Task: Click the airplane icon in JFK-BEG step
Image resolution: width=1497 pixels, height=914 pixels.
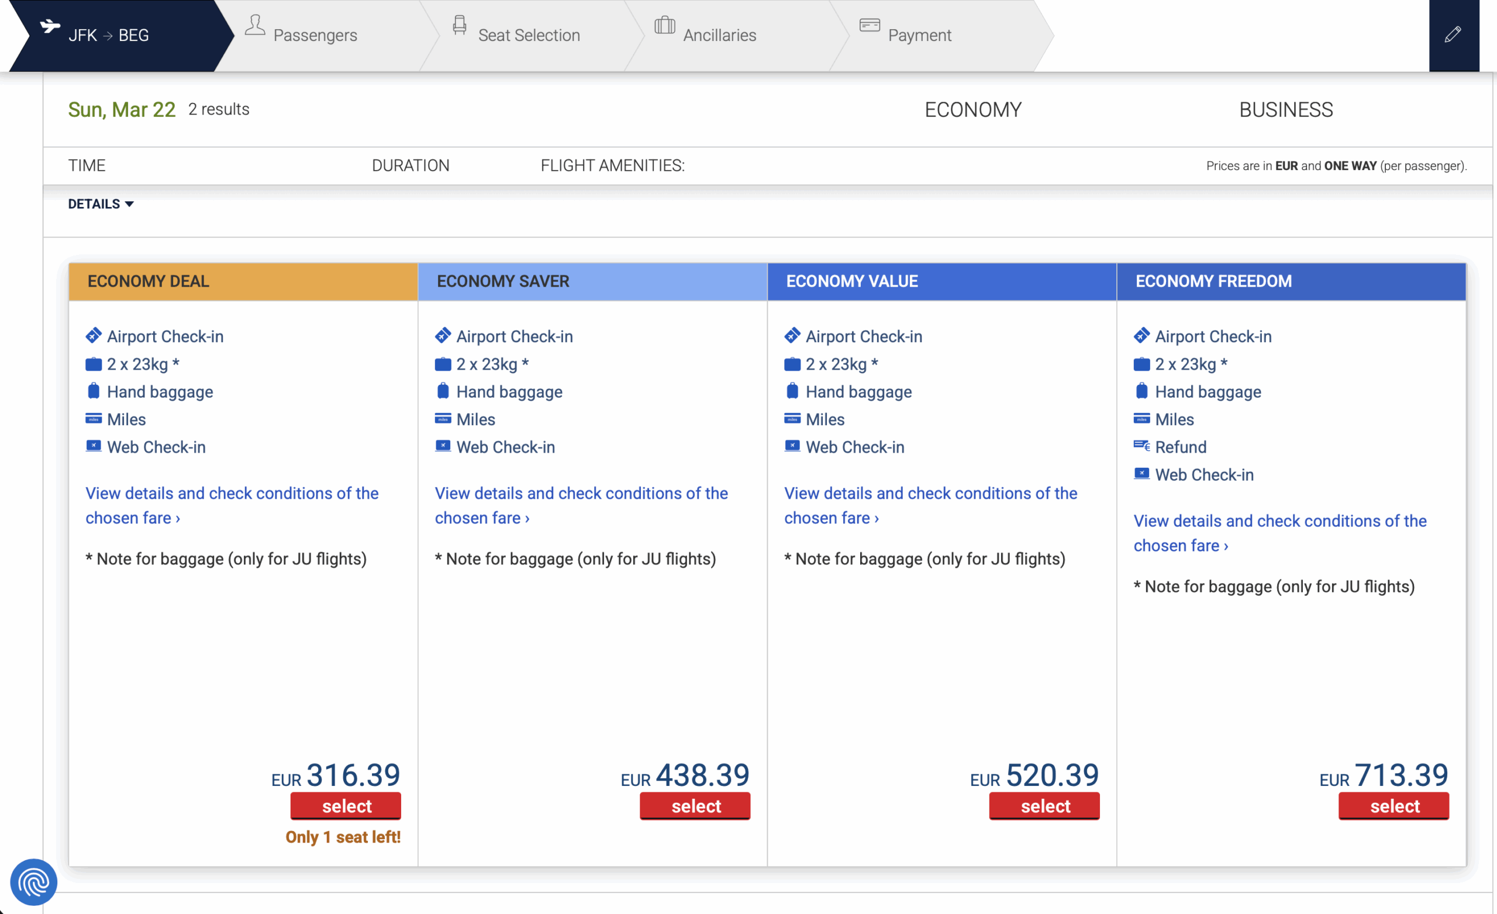Action: point(50,26)
